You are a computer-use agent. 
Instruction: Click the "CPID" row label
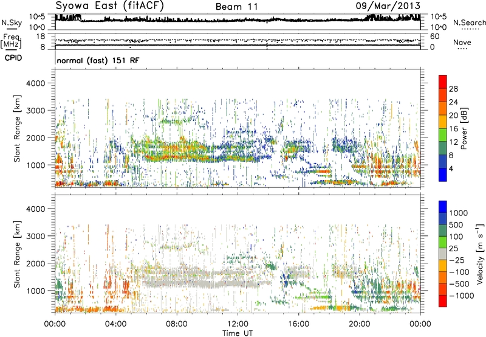point(13,58)
